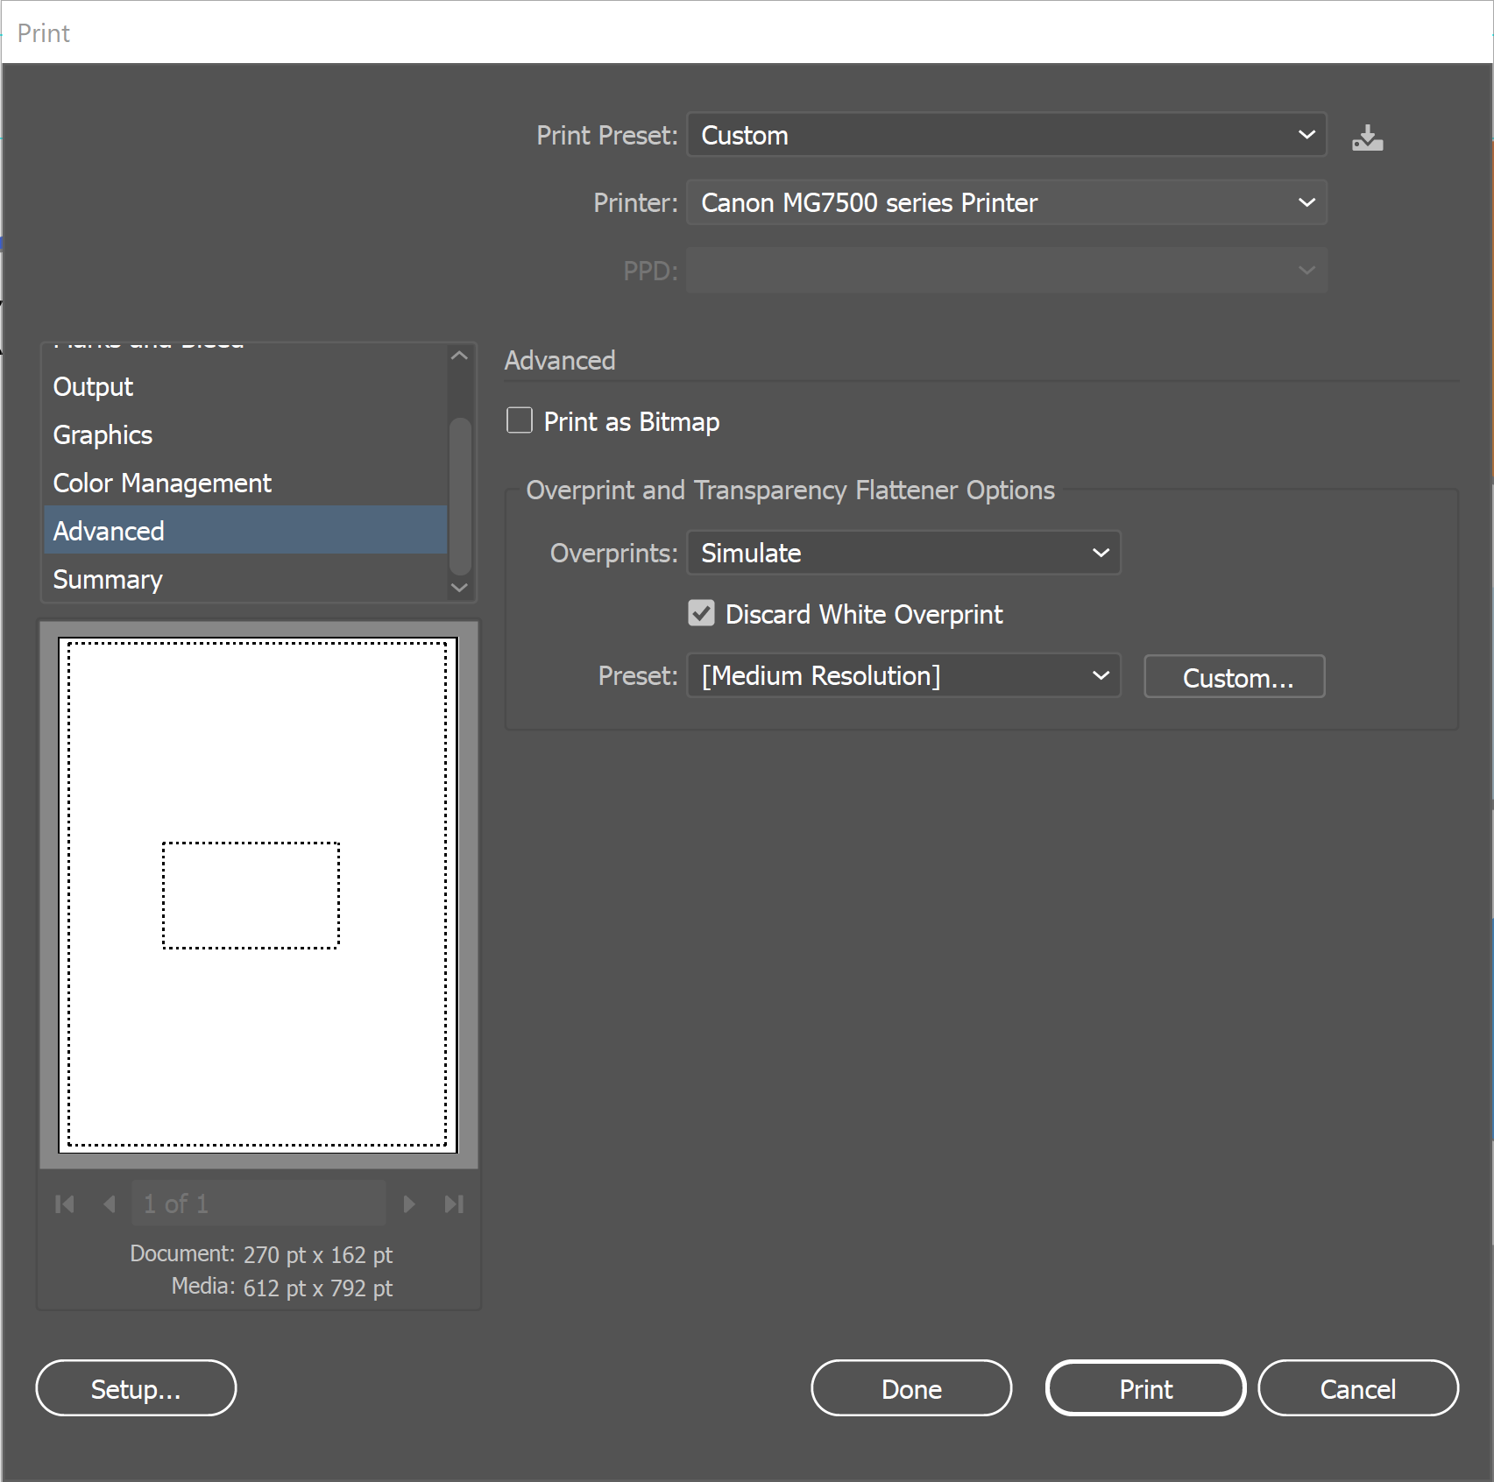Click the Custom flattener options button
Image resolution: width=1494 pixels, height=1482 pixels.
pyautogui.click(x=1234, y=676)
